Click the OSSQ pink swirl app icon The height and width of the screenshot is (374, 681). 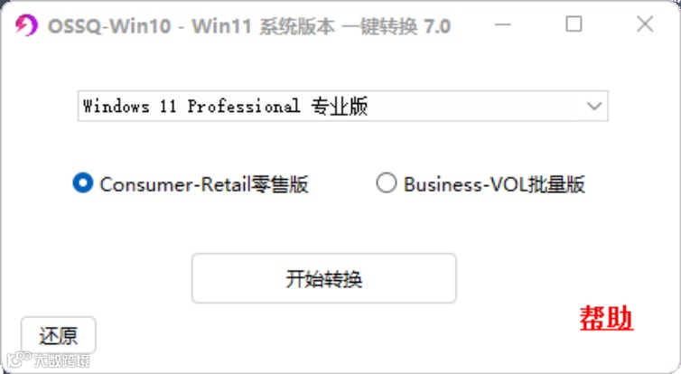point(26,25)
